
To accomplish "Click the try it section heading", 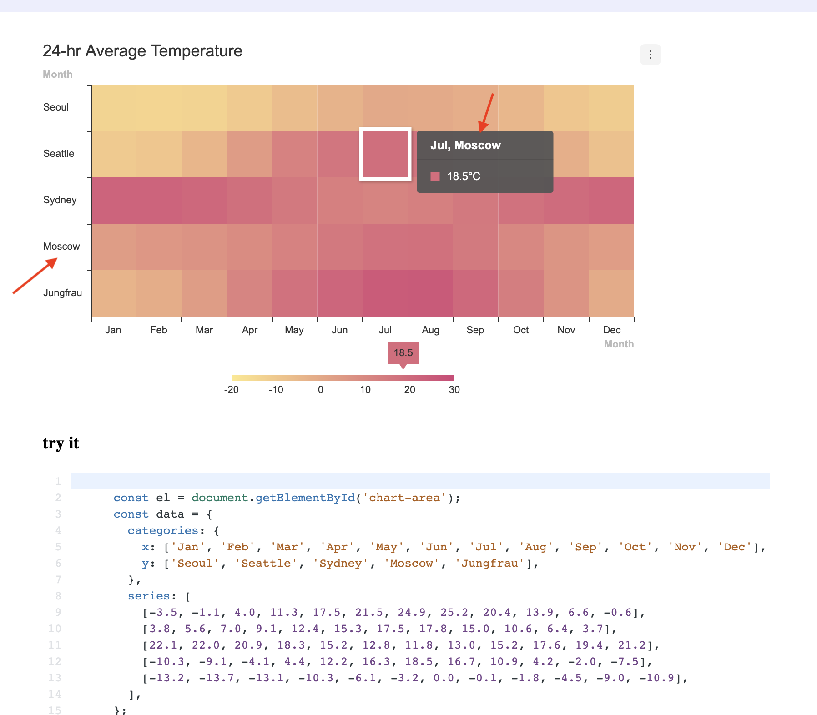I will [x=61, y=443].
